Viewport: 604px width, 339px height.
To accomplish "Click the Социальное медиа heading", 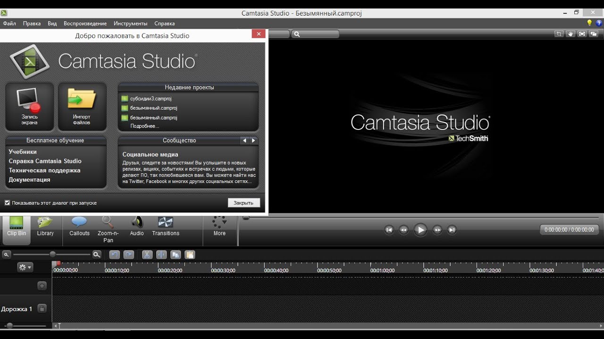I will pos(150,154).
